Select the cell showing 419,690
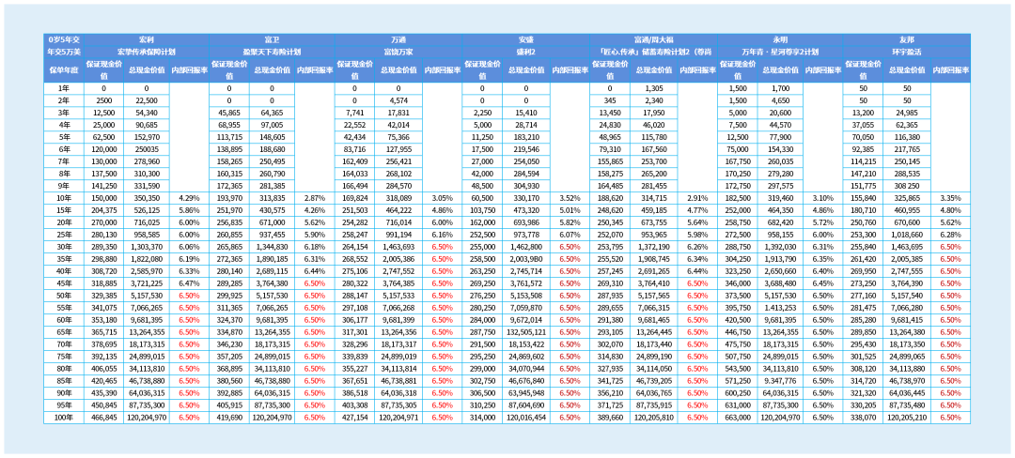 (x=229, y=418)
